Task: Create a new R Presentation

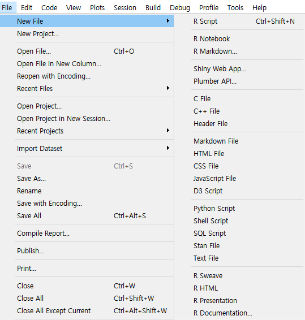Action: (x=239, y=301)
